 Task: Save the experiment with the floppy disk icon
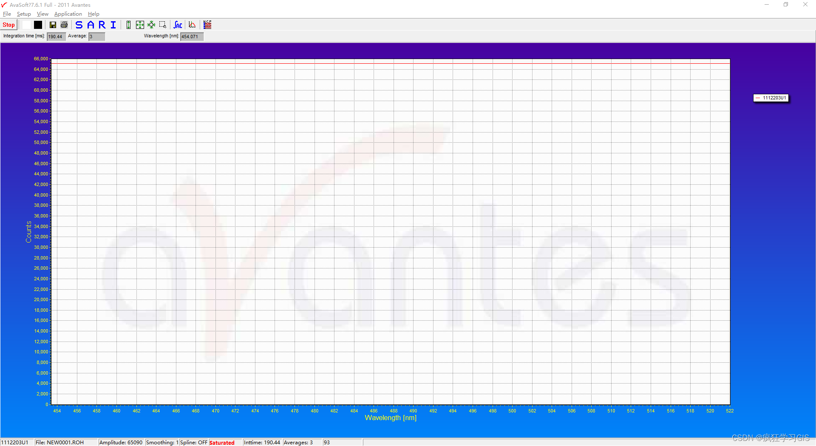(53, 25)
